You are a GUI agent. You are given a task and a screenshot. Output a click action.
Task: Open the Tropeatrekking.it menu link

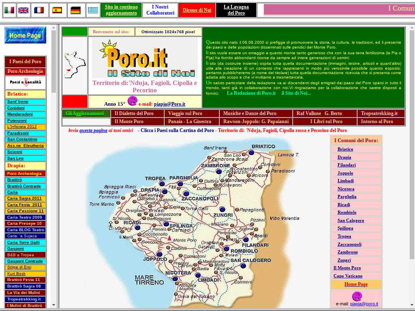(379, 113)
